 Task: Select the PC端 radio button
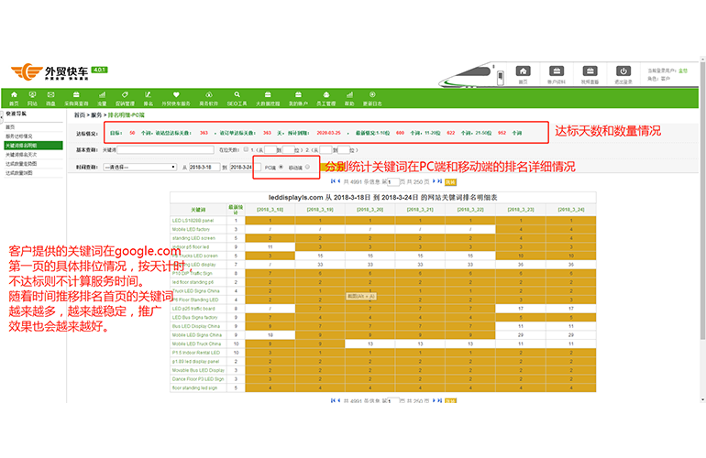coord(281,168)
